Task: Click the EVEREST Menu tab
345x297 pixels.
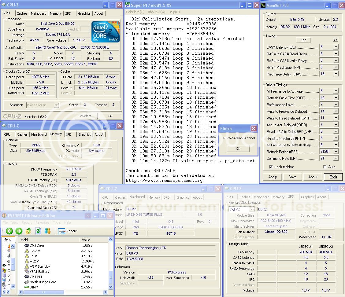Action: 7,239
